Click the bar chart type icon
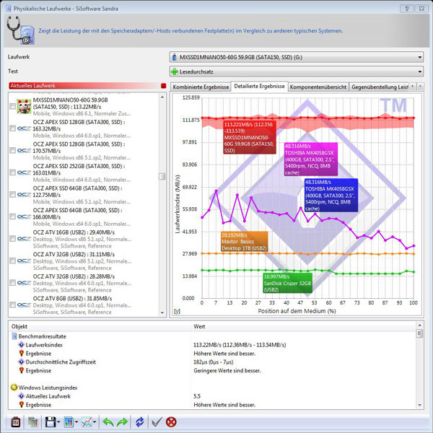This screenshot has width=433, height=433. coord(69,422)
